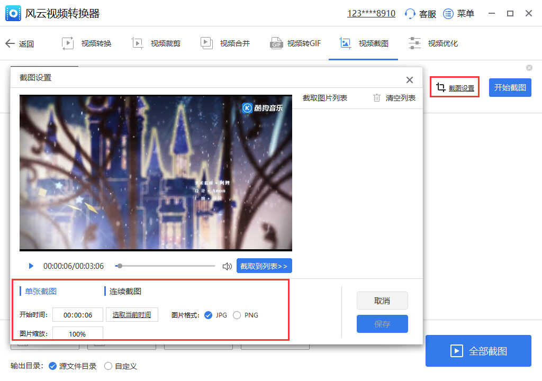Remove file with small gray x icon

529,68
